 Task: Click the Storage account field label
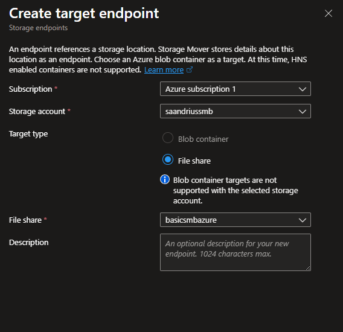[x=37, y=112]
